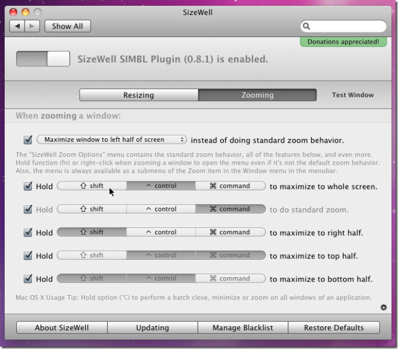Toggle control for maximize to whole screen

[x=161, y=186]
